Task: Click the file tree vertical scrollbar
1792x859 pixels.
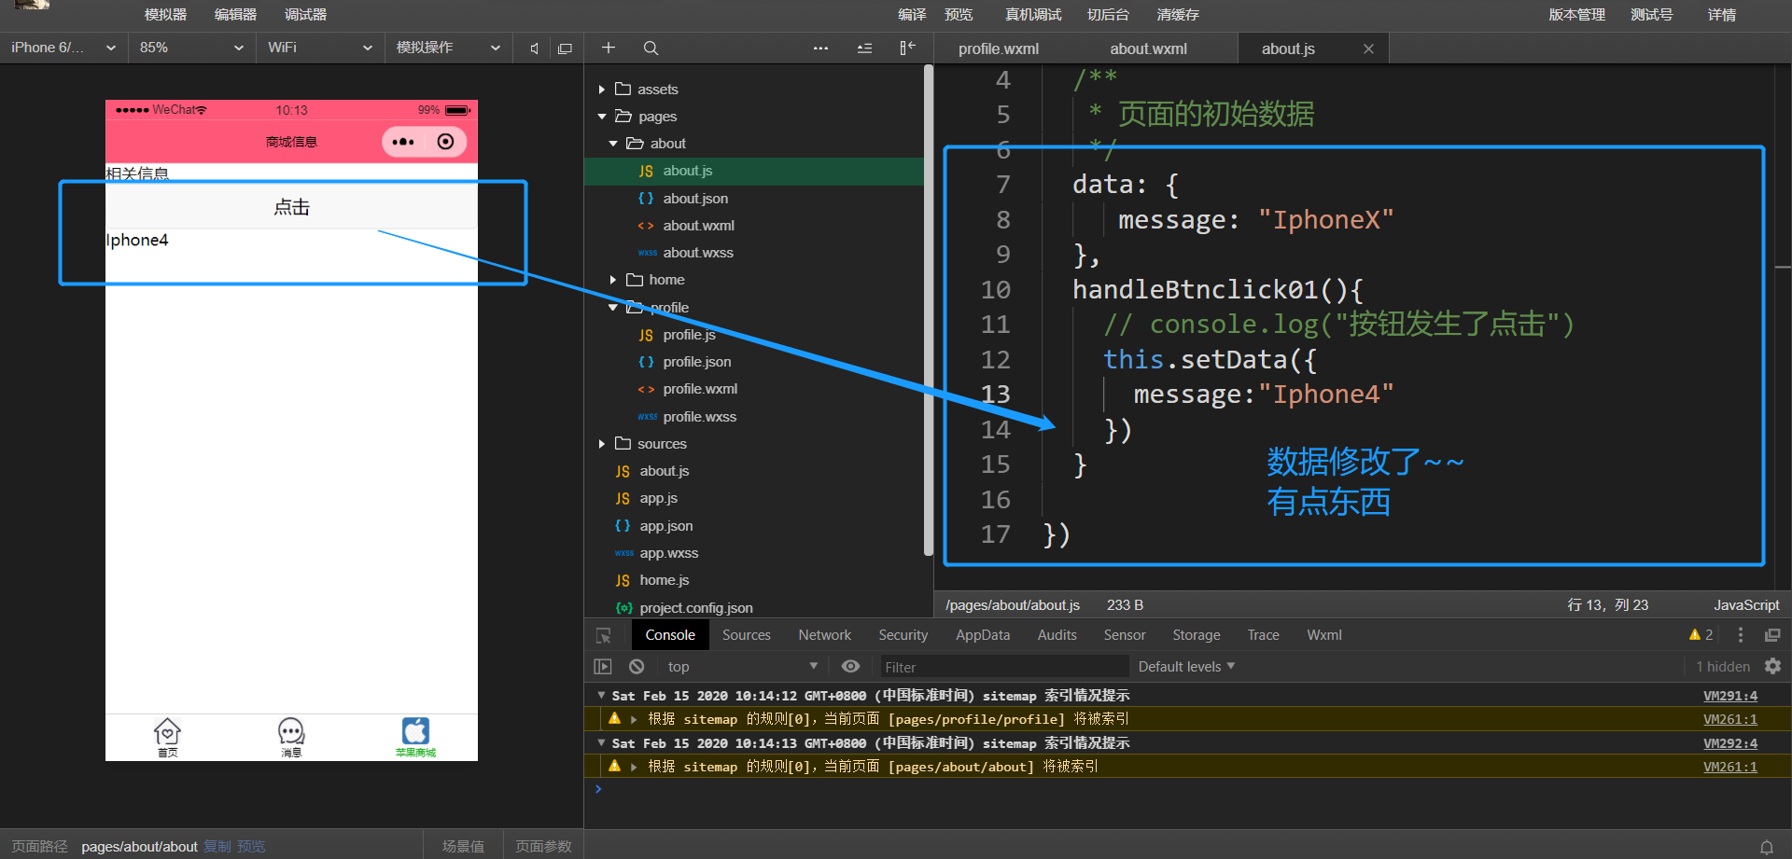Action: pyautogui.click(x=928, y=311)
